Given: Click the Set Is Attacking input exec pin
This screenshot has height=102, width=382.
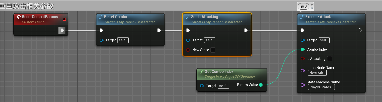Looking at the screenshot, I should click(x=188, y=30).
